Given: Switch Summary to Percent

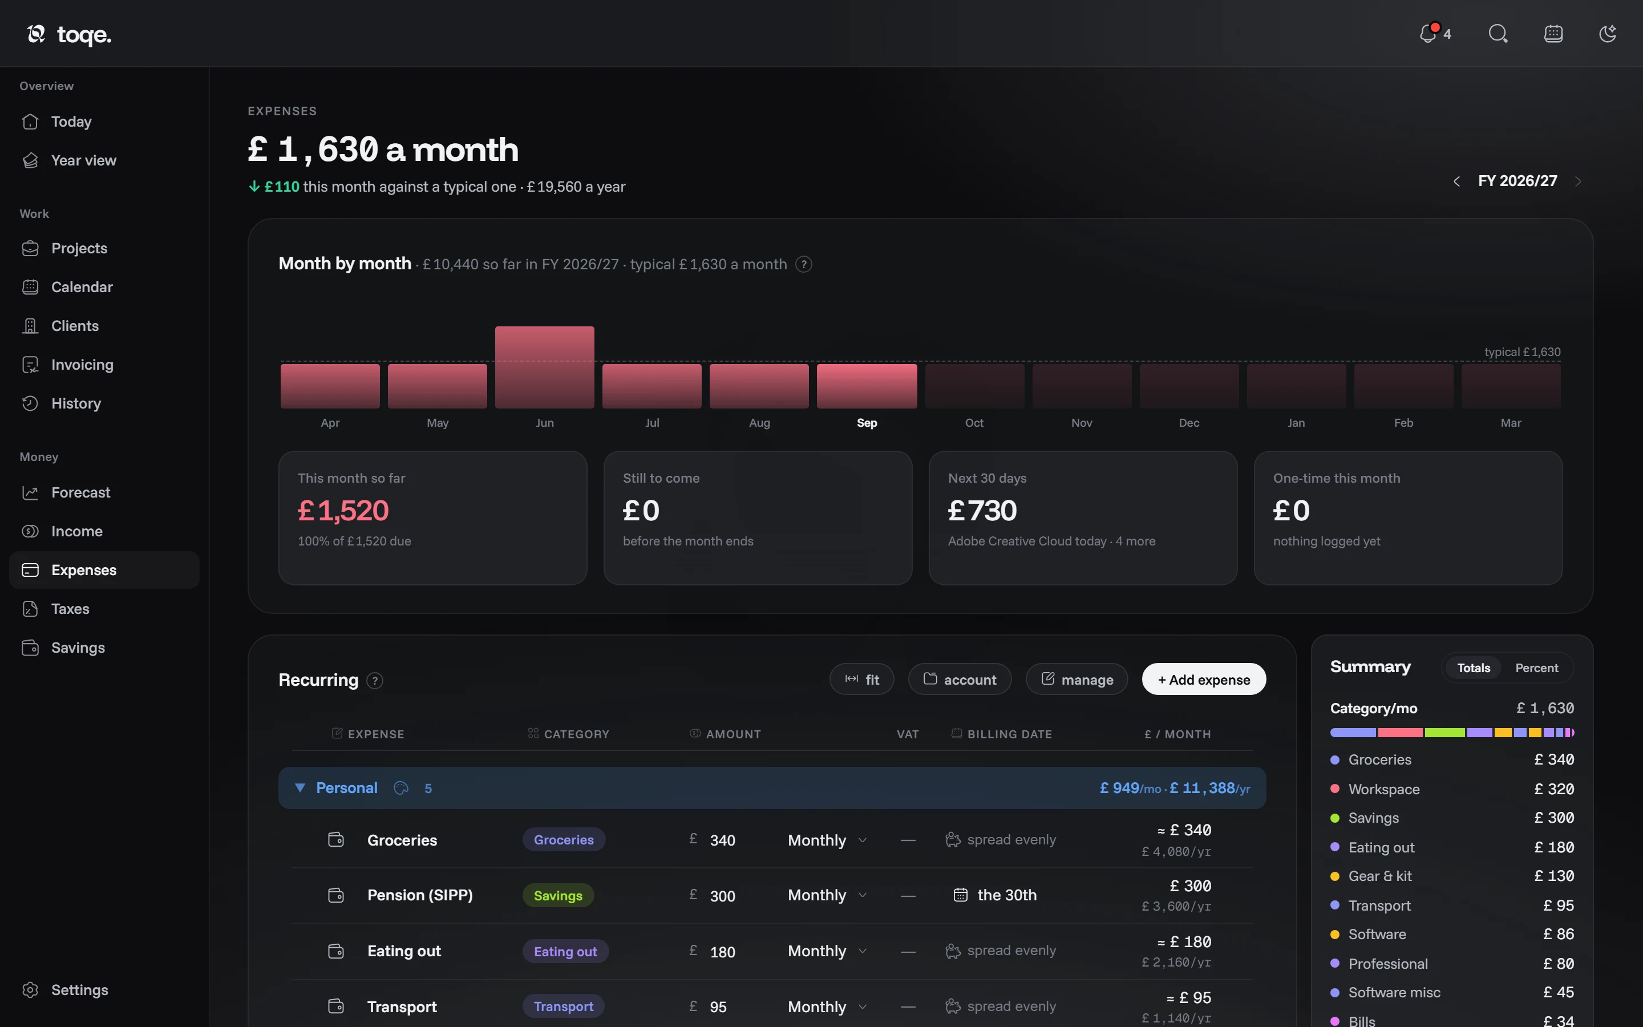Looking at the screenshot, I should (x=1536, y=668).
